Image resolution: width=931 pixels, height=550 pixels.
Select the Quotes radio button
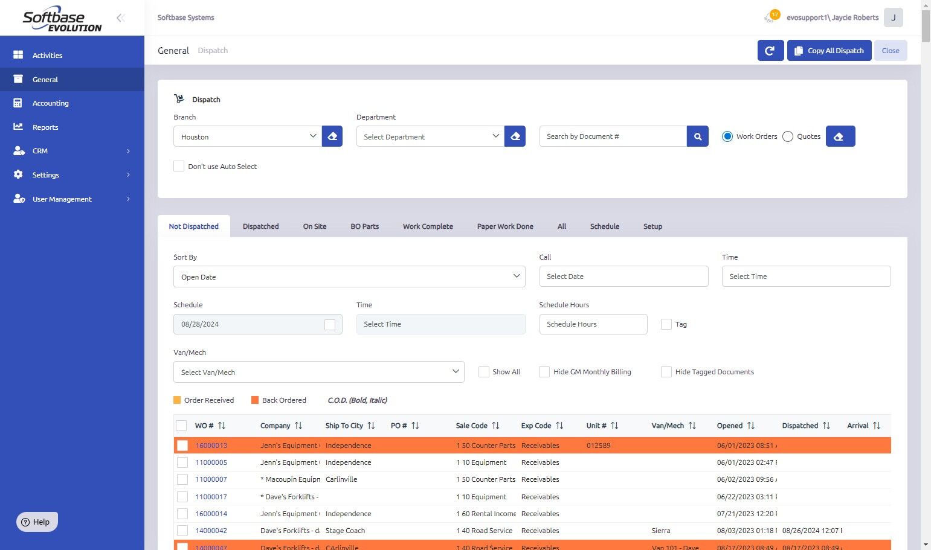[788, 136]
